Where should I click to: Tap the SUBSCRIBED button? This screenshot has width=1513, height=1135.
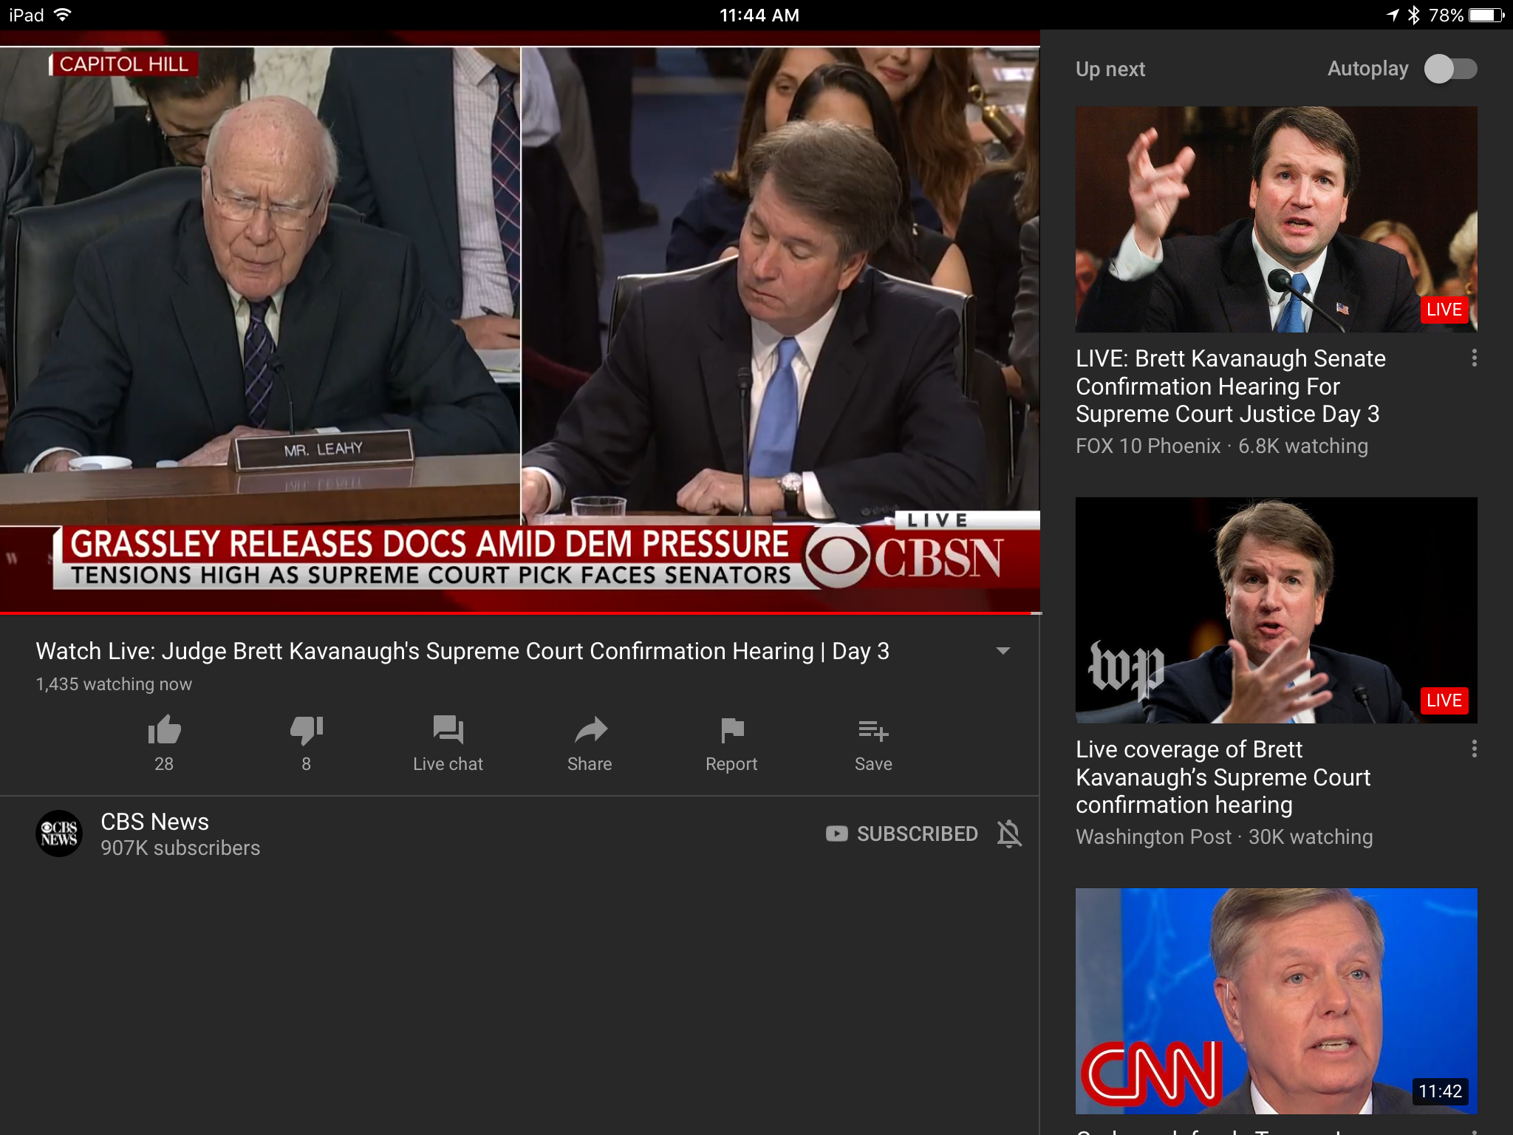[902, 834]
